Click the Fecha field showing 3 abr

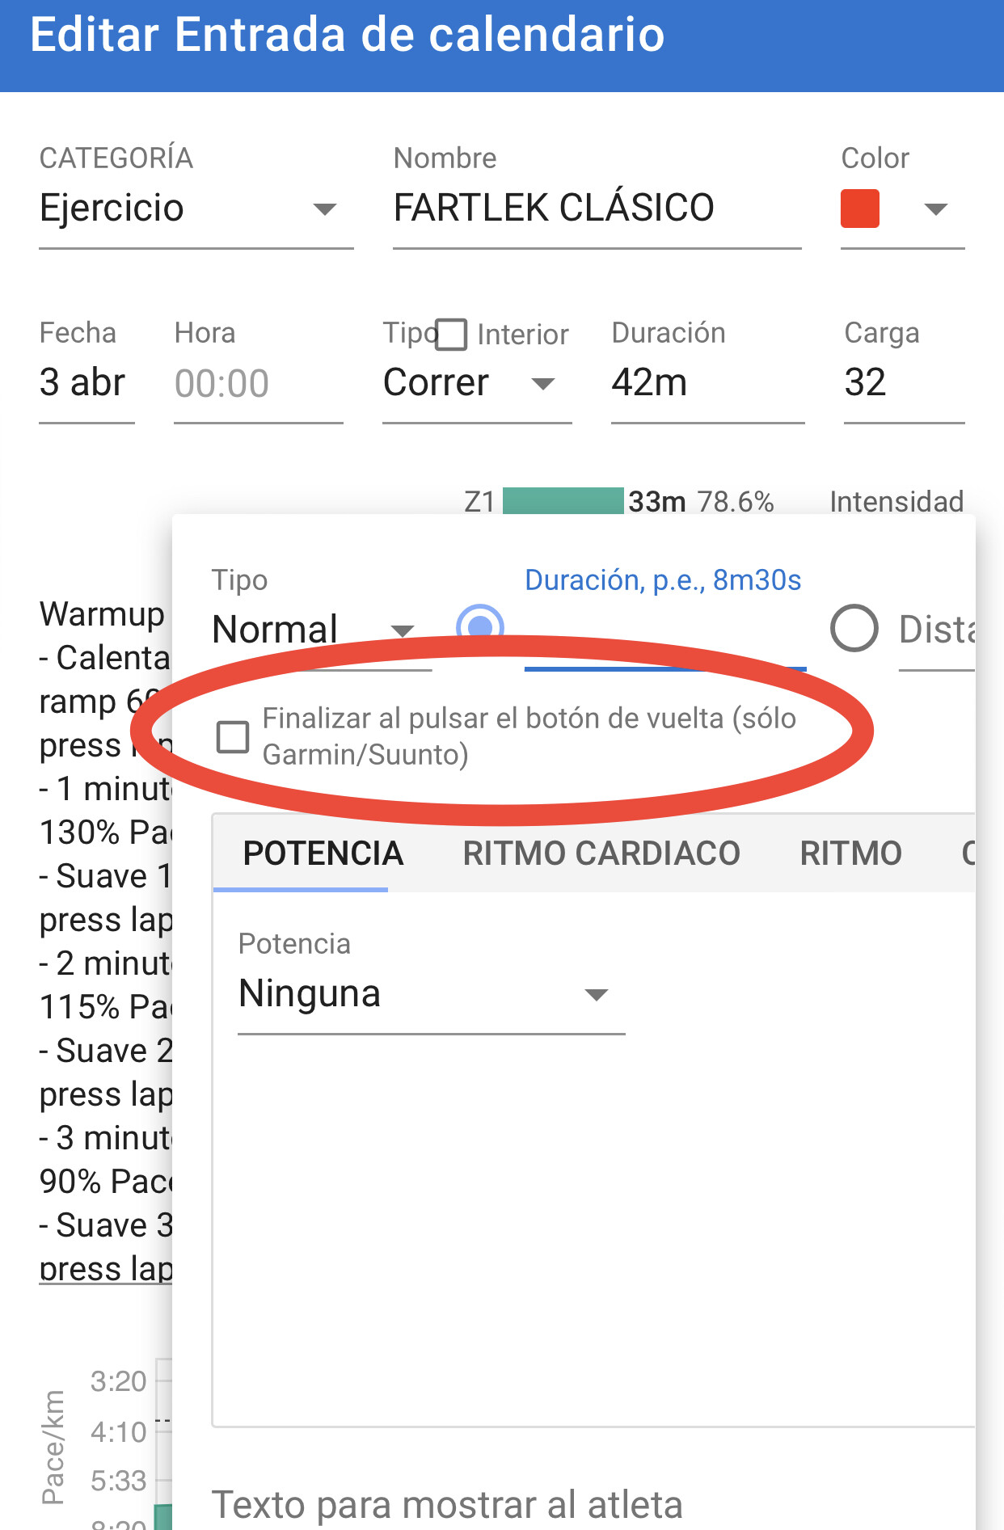(x=86, y=382)
